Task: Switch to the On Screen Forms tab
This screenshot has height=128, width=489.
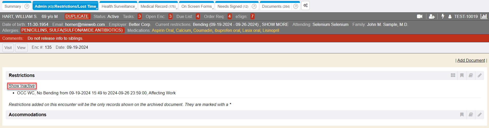Action: pyautogui.click(x=197, y=6)
